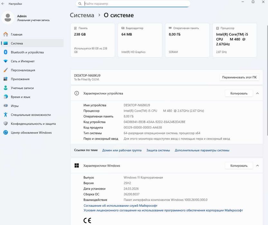Collapse the Характеристики Windows section
The image size is (268, 225).
pos(257,166)
